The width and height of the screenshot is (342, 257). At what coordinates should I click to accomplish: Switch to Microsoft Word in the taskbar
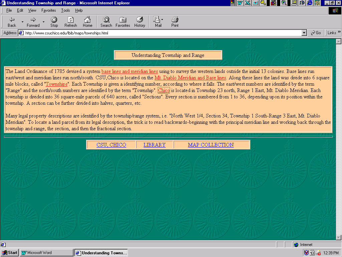[46, 253]
